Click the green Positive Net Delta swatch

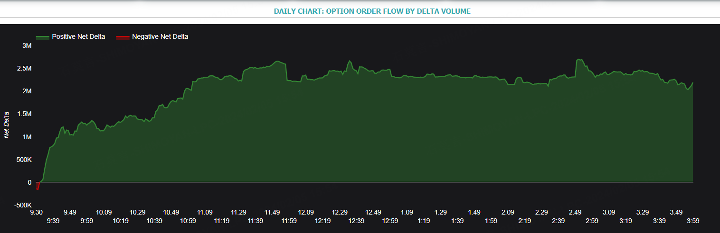43,37
